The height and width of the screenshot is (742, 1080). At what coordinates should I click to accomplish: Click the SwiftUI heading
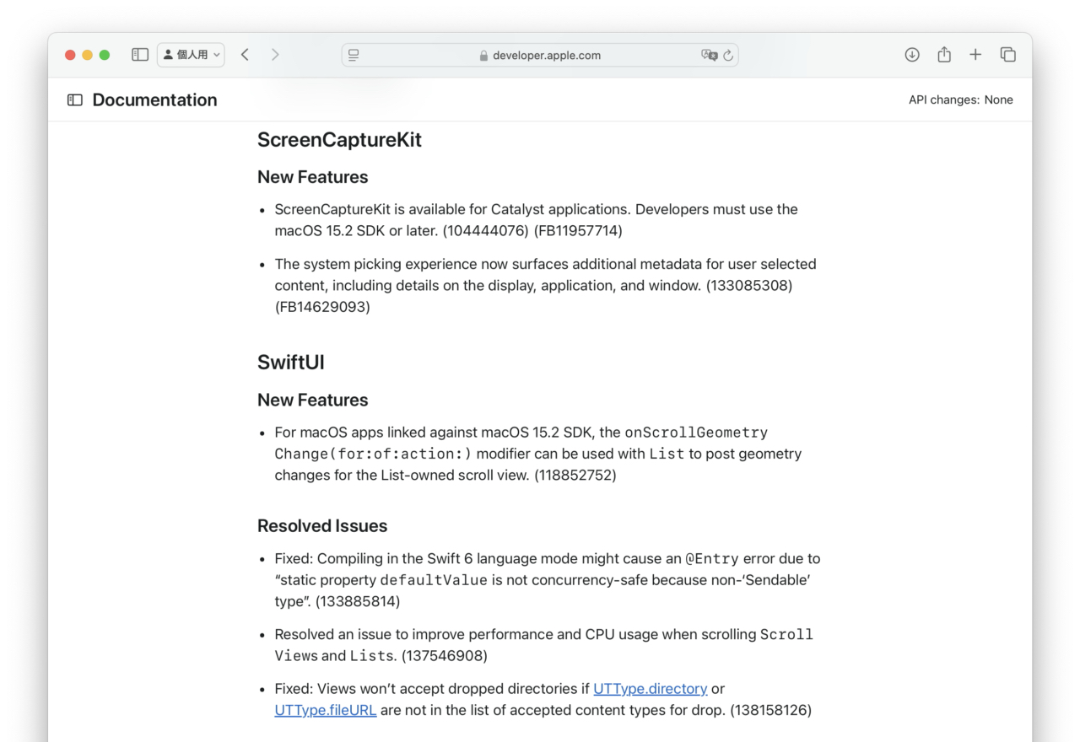(x=291, y=363)
